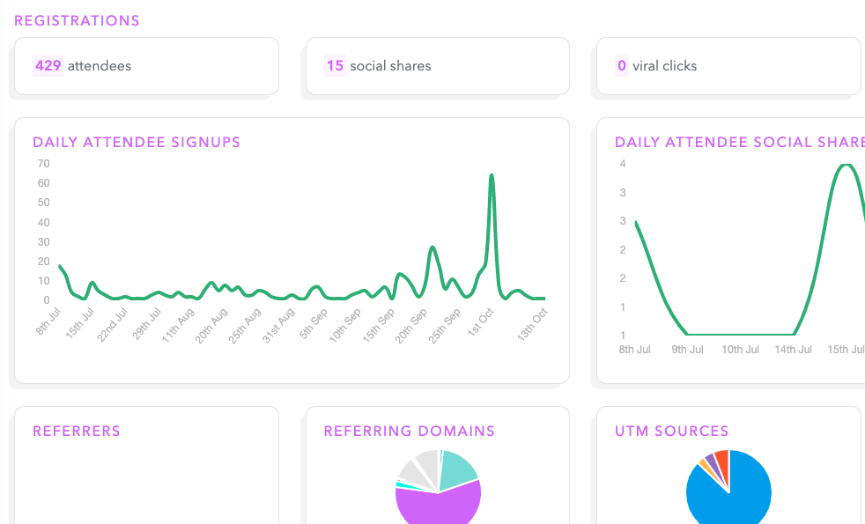Select the red slice in UTM Sources pie

pyautogui.click(x=722, y=458)
